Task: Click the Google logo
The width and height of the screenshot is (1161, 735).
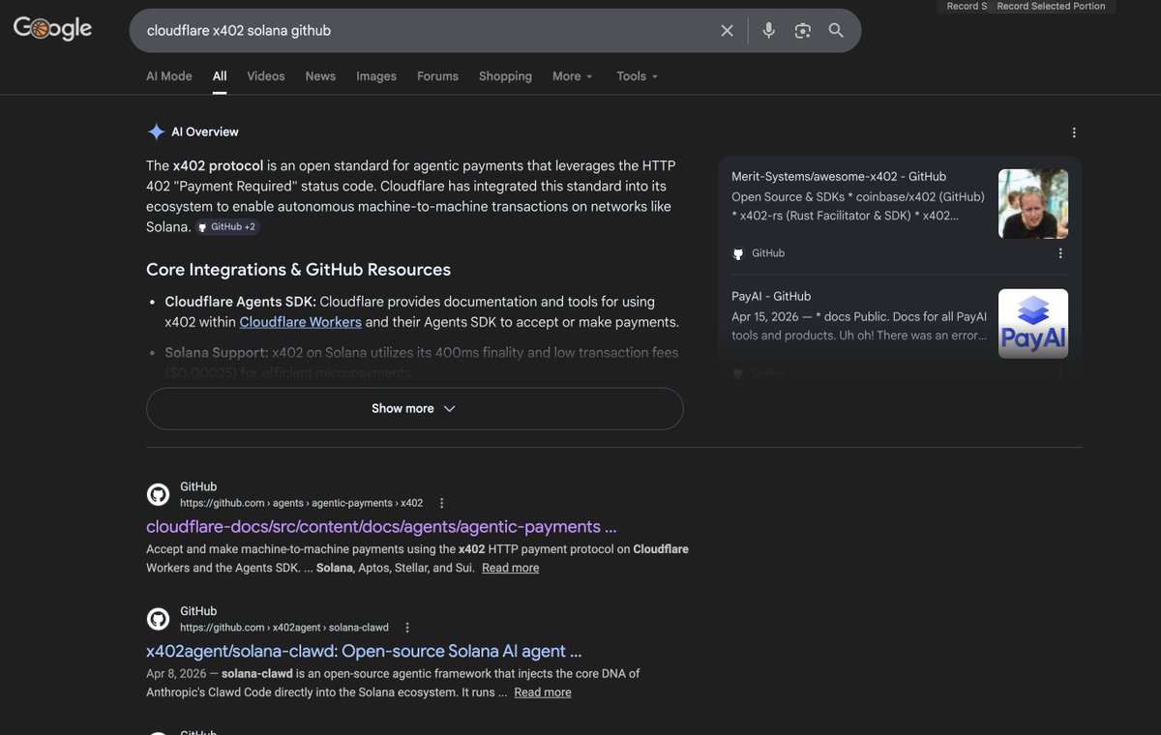Action: [x=52, y=29]
